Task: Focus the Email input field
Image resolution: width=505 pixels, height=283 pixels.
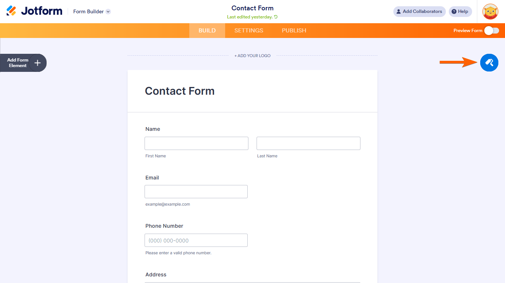Action: click(x=196, y=192)
